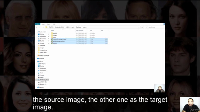Open OneDrive in sidebar
The height and width of the screenshot is (112, 200).
[42, 58]
